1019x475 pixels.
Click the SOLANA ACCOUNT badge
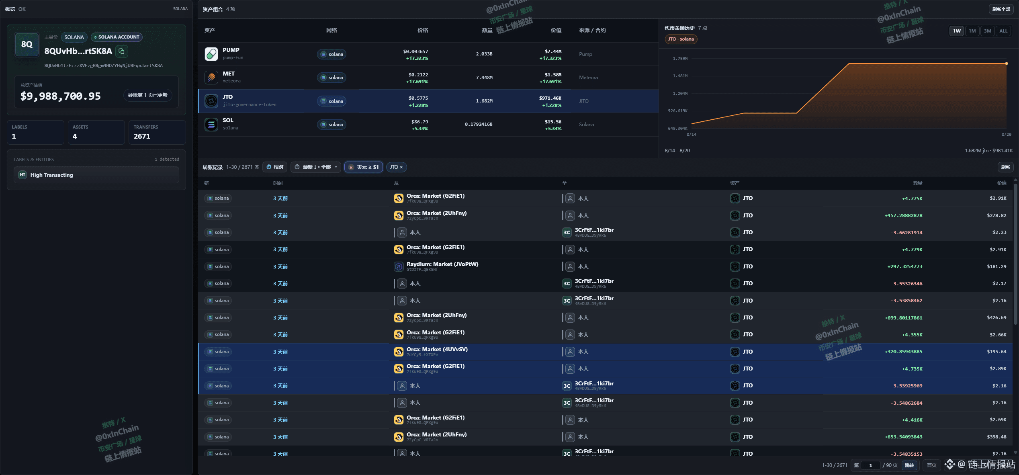click(117, 37)
